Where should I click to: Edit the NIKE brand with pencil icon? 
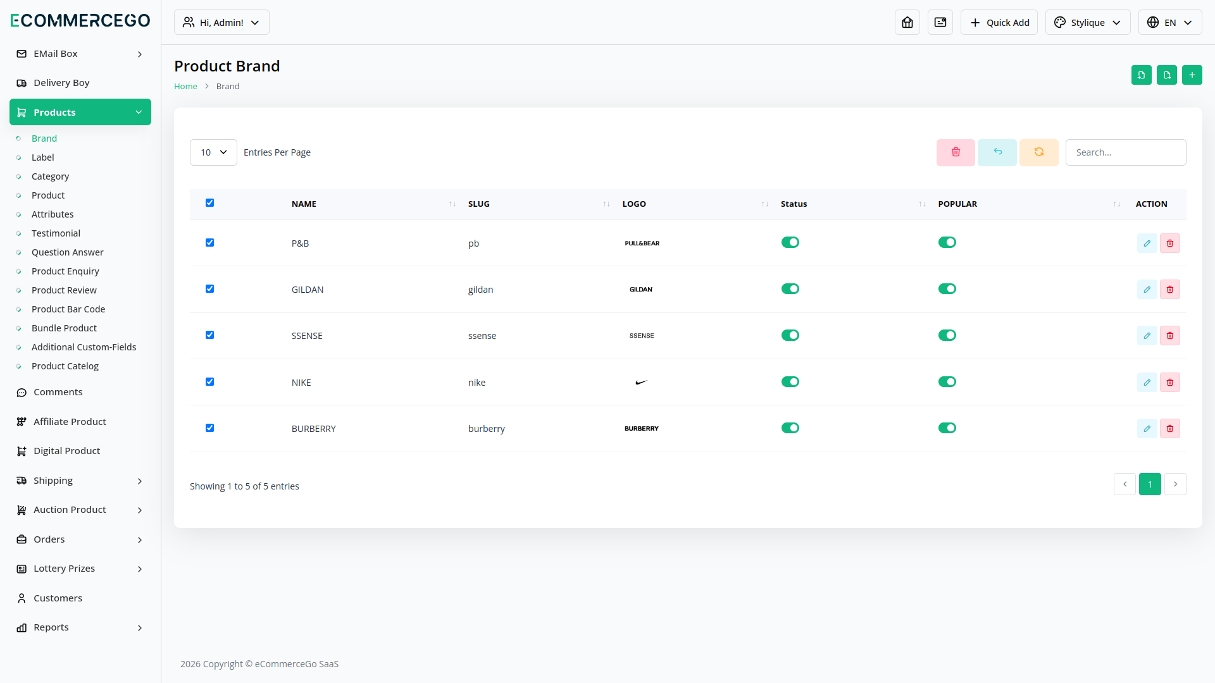tap(1147, 383)
